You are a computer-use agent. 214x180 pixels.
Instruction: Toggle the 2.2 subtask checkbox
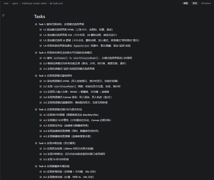[x=41, y=63]
